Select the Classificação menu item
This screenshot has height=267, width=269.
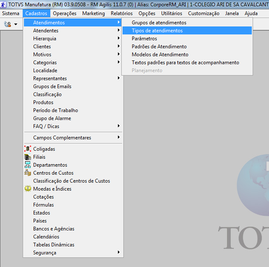73,94
